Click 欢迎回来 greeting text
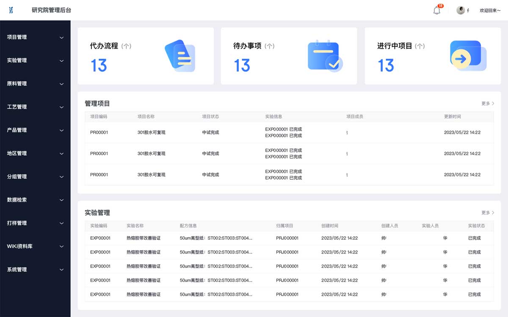Viewport: 508px width, 317px height. click(490, 11)
